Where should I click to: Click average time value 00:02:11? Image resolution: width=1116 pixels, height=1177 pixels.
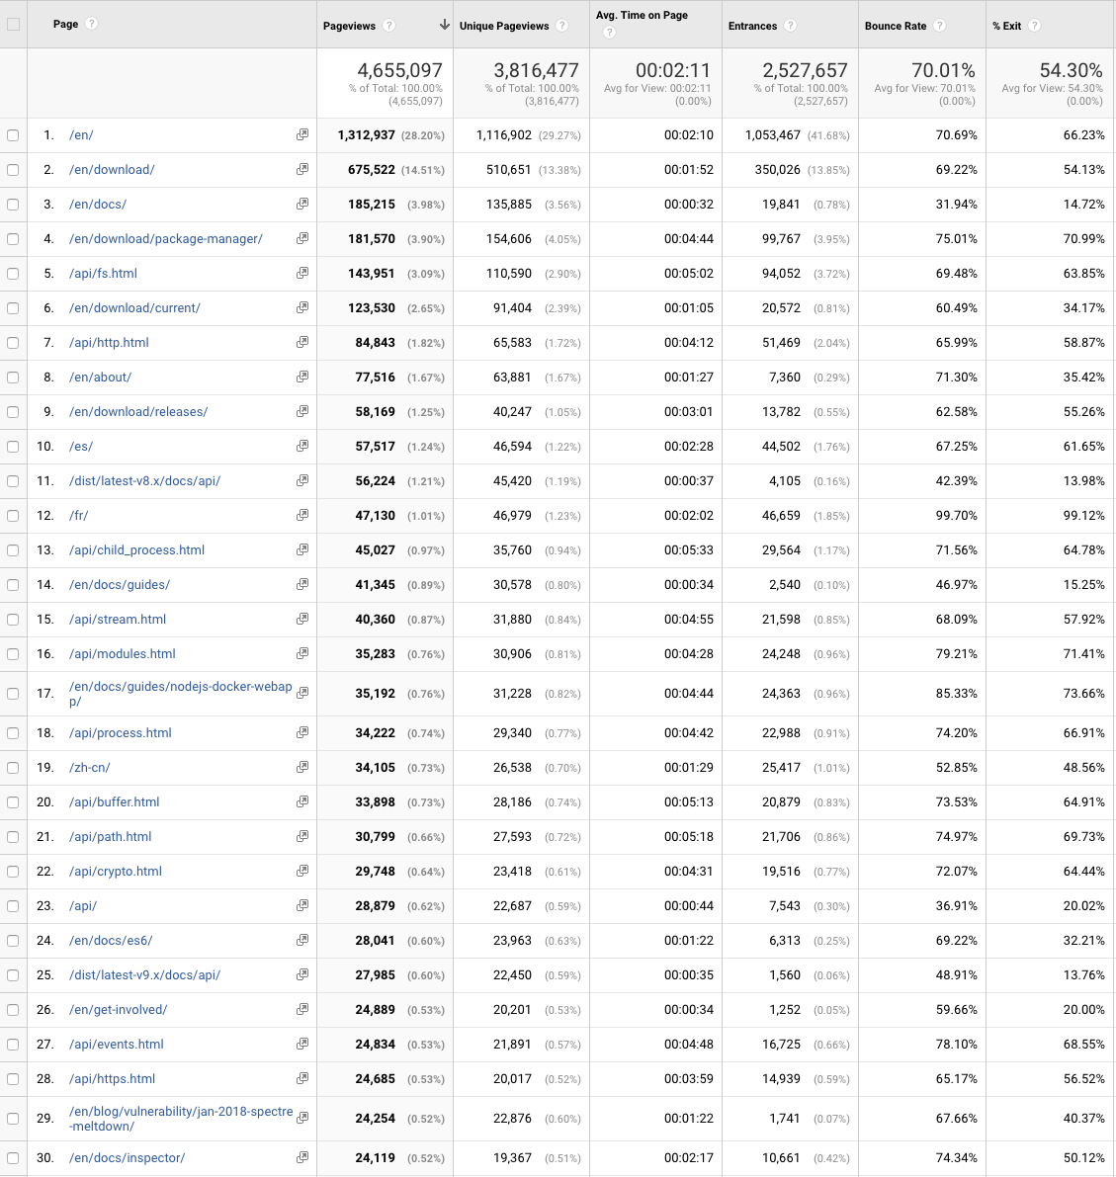tap(673, 70)
